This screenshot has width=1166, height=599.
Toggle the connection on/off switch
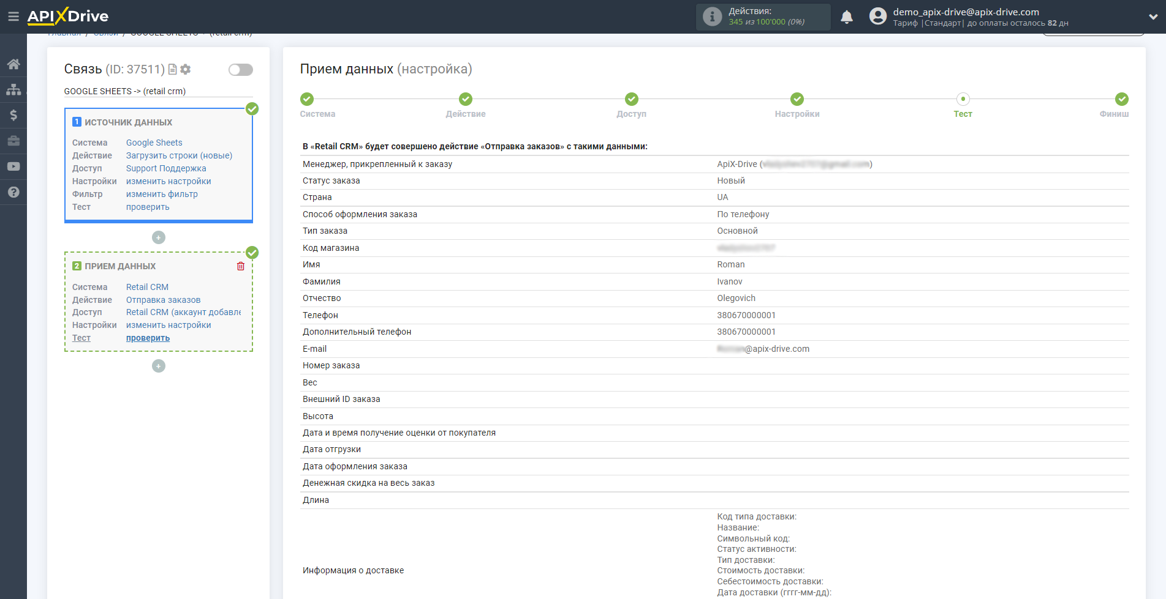click(x=241, y=70)
